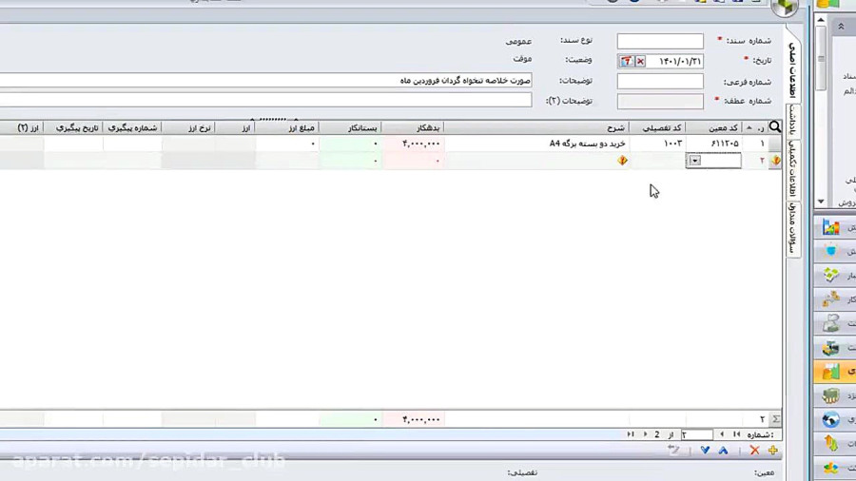Move row up with the blue up arrow
Image resolution: width=856 pixels, height=481 pixels.
723,451
